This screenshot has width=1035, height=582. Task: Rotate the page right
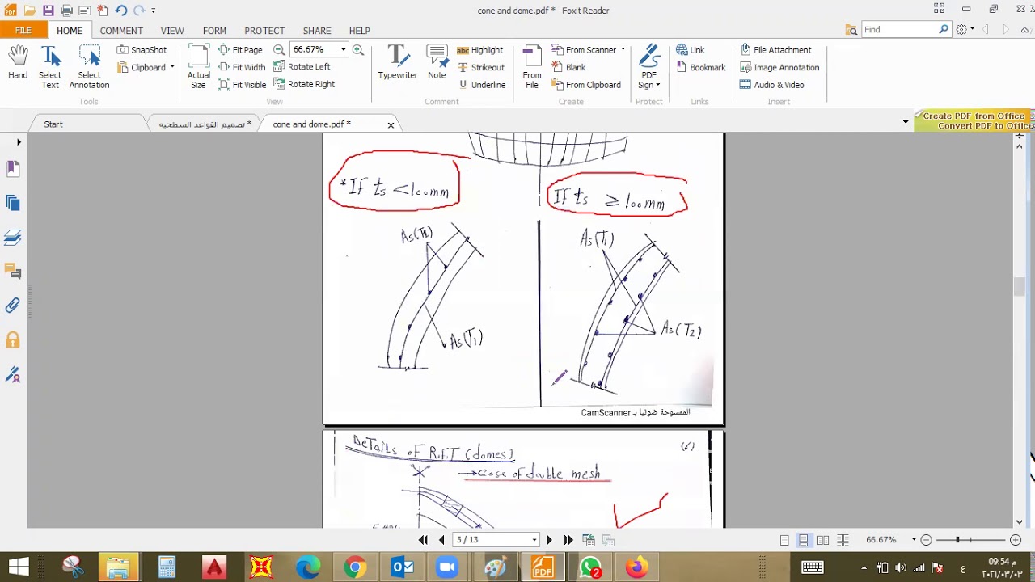[x=303, y=84]
